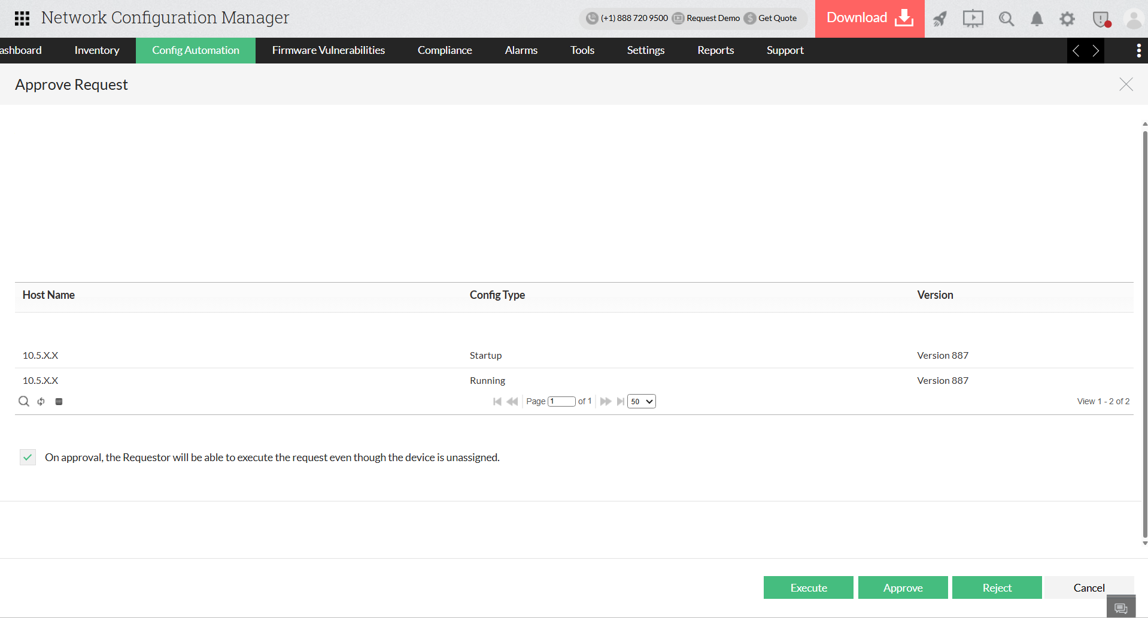1148x618 pixels.
Task: Open the Firmware Vulnerabilities tab
Action: 328,50
